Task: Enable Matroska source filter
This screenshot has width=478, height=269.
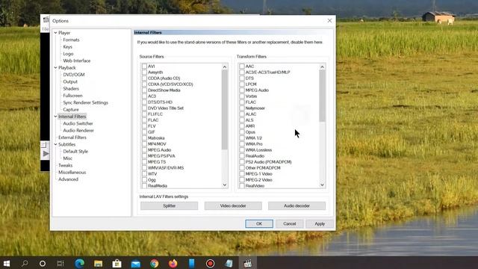Action: click(x=144, y=137)
